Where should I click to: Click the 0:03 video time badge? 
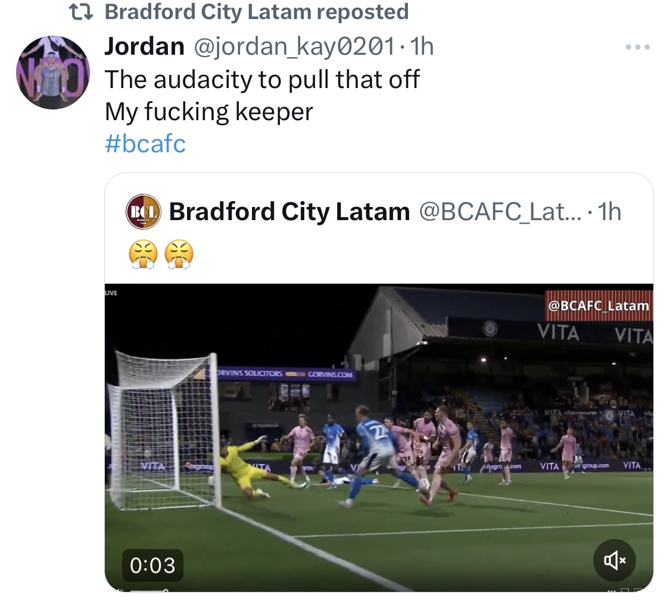[152, 565]
